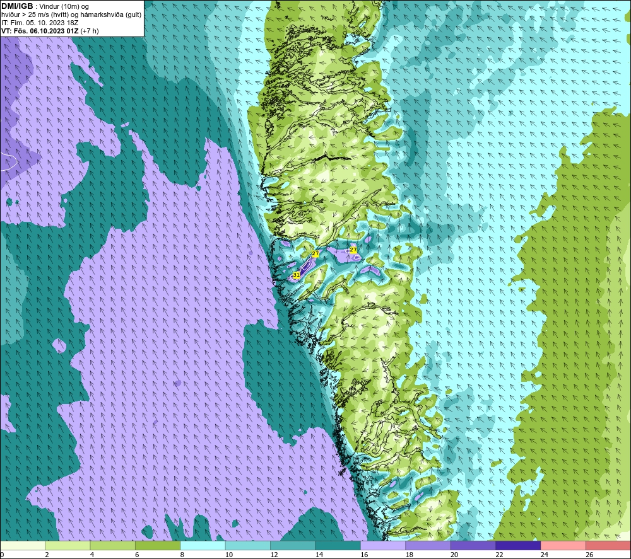Select the teal 12–14 color swatch

tap(293, 545)
